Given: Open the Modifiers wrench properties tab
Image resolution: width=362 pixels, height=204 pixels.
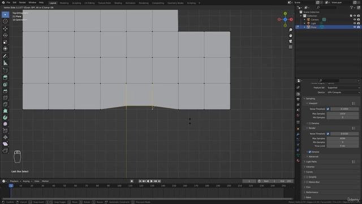Looking at the screenshot, I should pyautogui.click(x=298, y=134).
